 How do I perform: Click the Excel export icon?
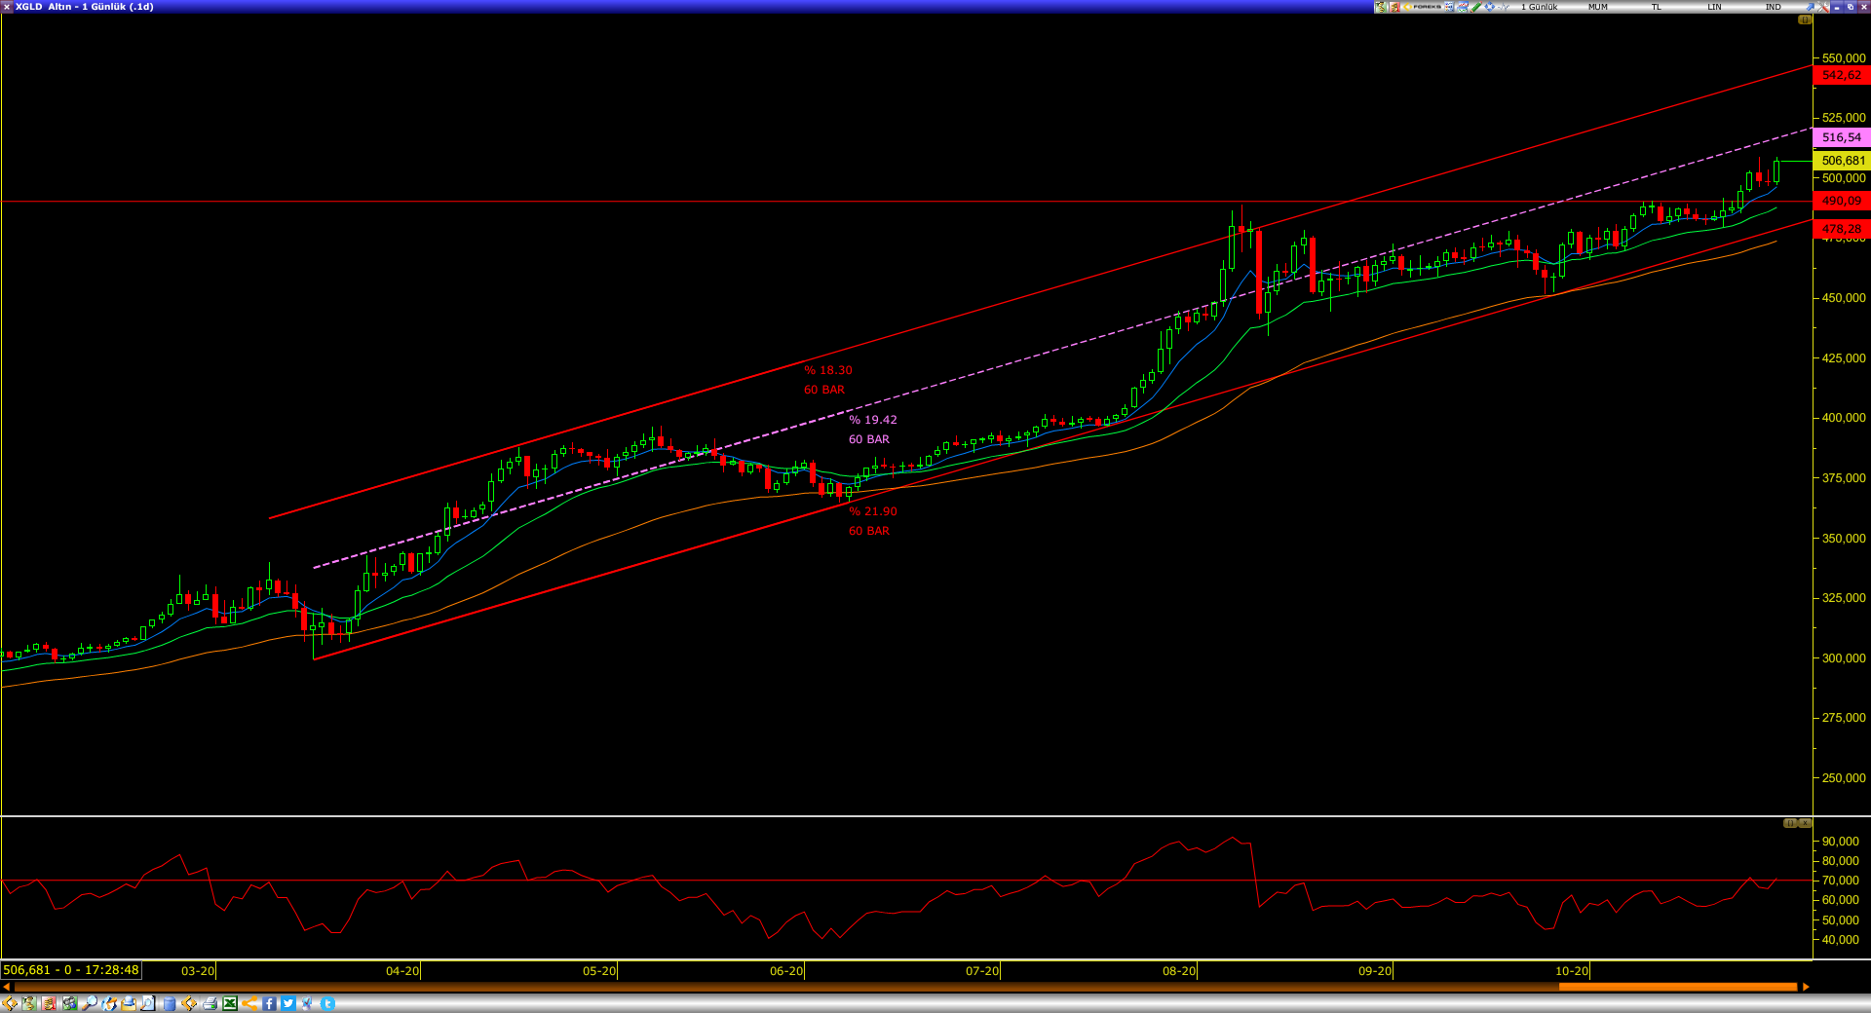[230, 1003]
